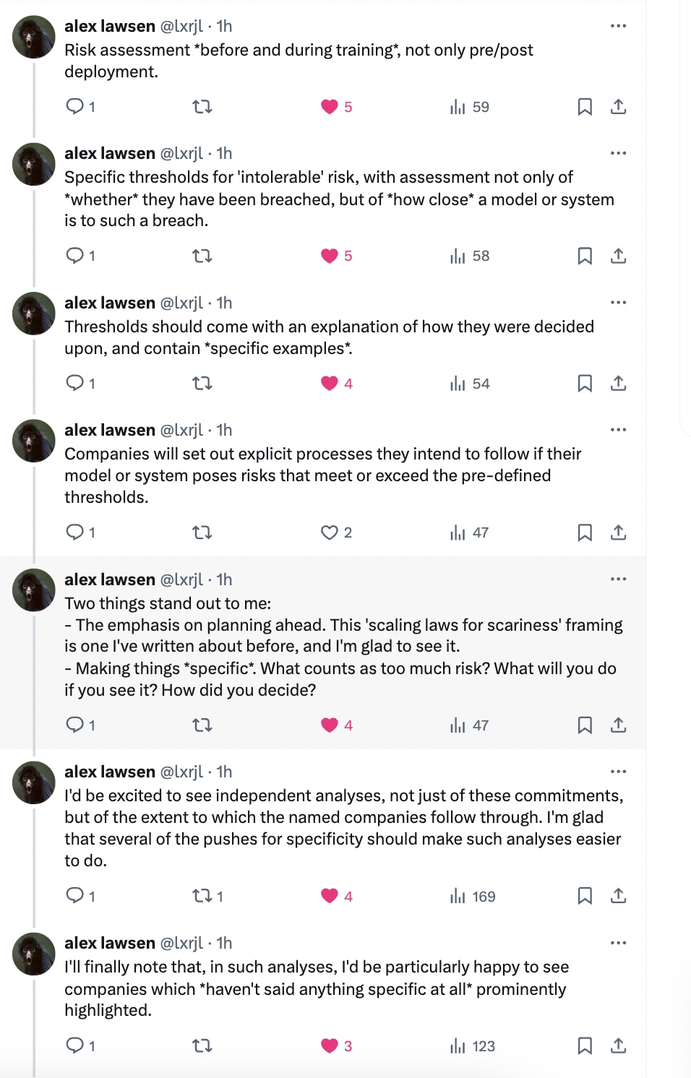Unlike the last tweet with 3 likes
The width and height of the screenshot is (691, 1078).
[x=330, y=1045]
